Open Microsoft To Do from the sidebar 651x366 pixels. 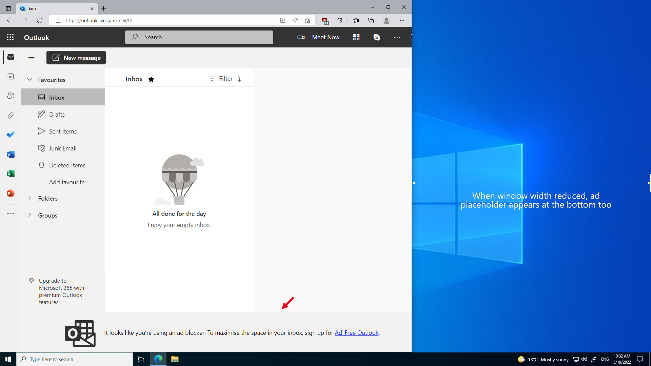11,135
